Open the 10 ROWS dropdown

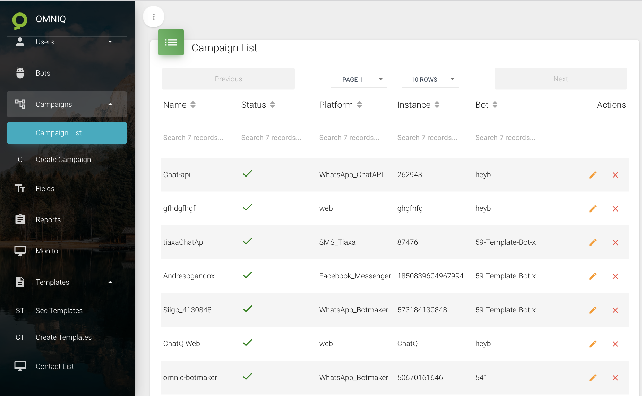pyautogui.click(x=430, y=79)
